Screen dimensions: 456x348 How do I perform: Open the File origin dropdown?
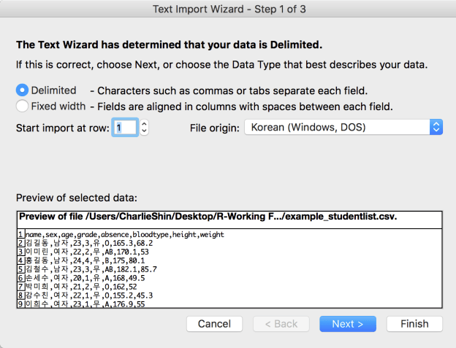tap(343, 127)
